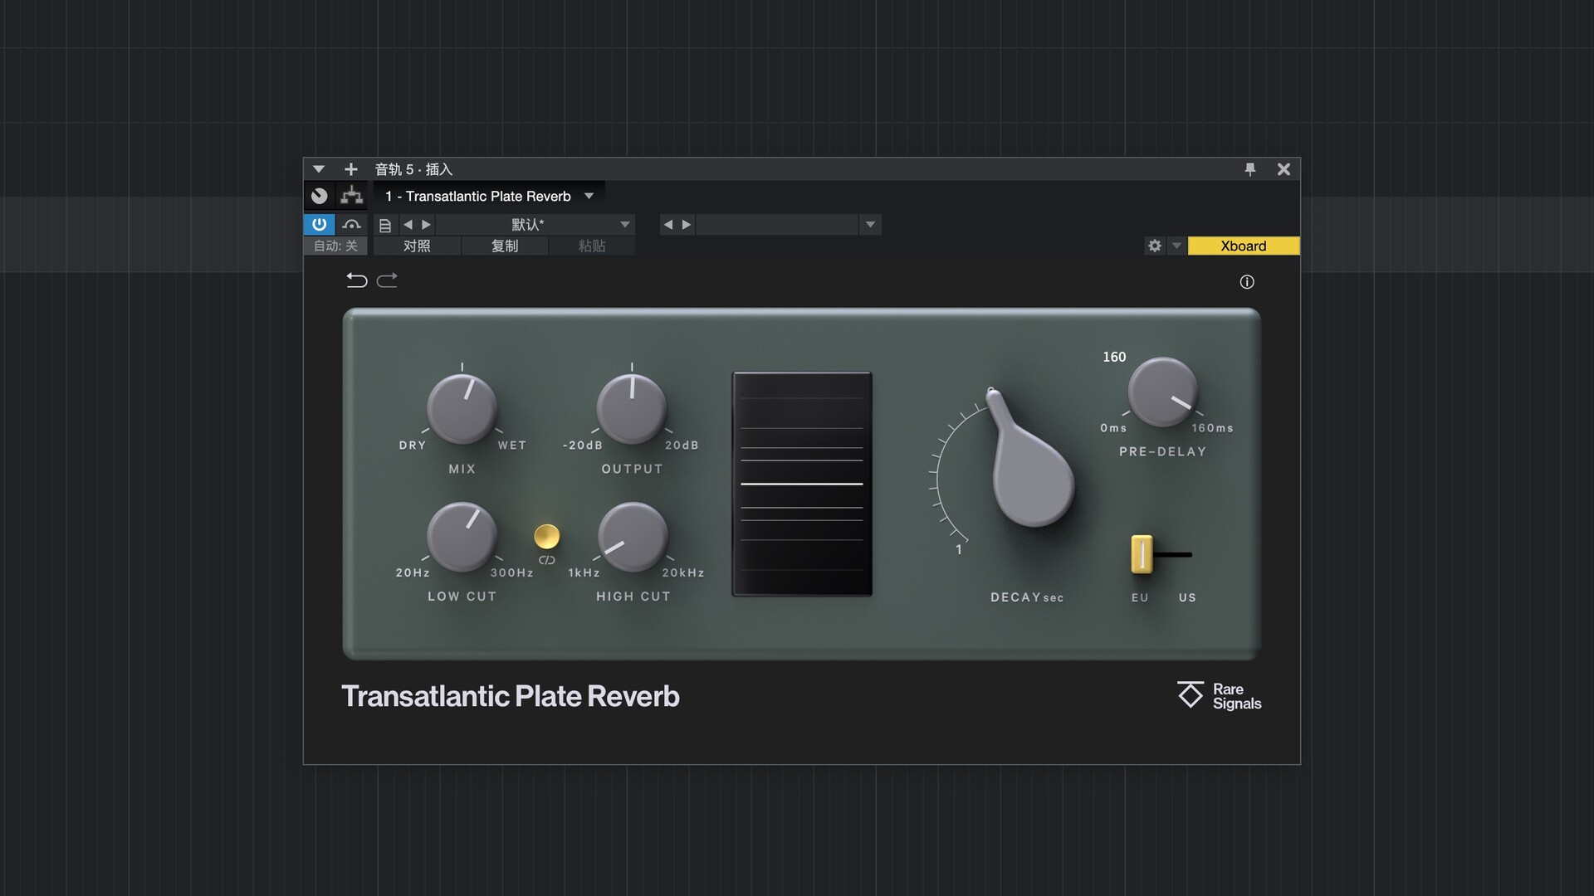Click the routing/channel editor icon
Screen dimensions: 1594x896
click(x=352, y=196)
